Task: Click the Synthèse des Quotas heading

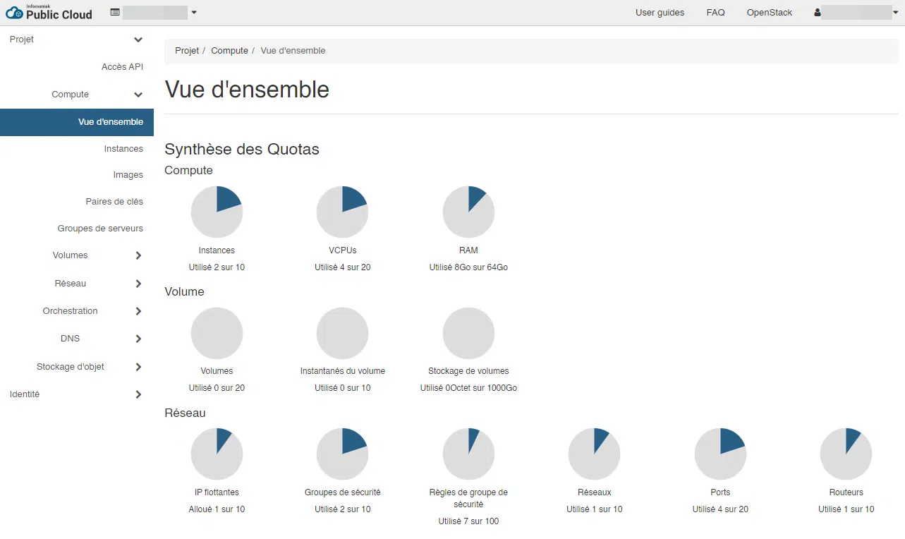Action: pos(242,150)
